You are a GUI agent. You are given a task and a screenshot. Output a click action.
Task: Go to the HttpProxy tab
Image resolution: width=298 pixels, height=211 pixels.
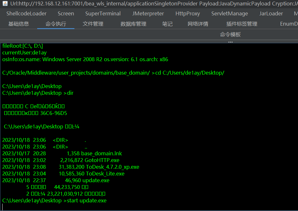[188, 14]
